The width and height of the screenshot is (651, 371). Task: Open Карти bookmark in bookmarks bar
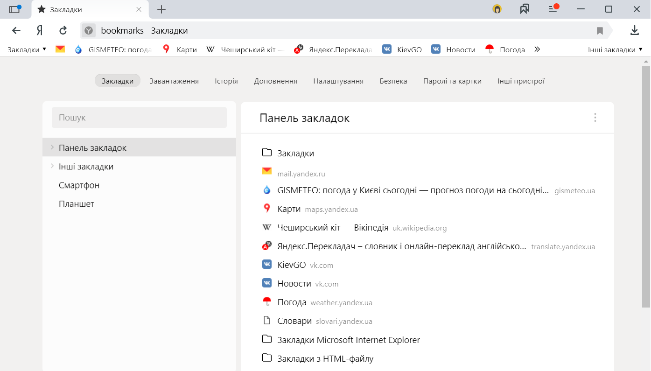tap(180, 49)
